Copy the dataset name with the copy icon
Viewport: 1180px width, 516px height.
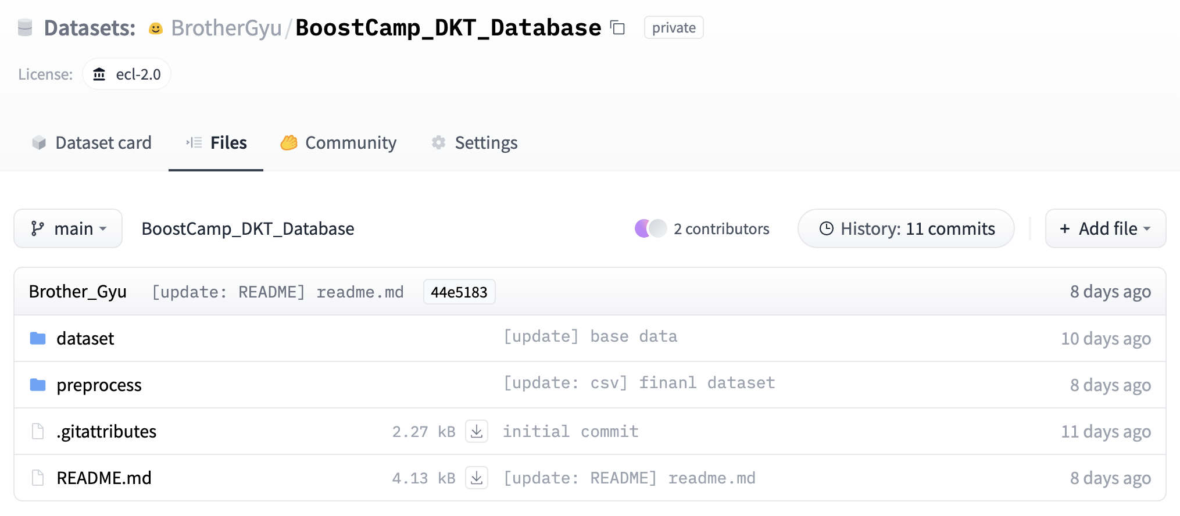coord(617,27)
